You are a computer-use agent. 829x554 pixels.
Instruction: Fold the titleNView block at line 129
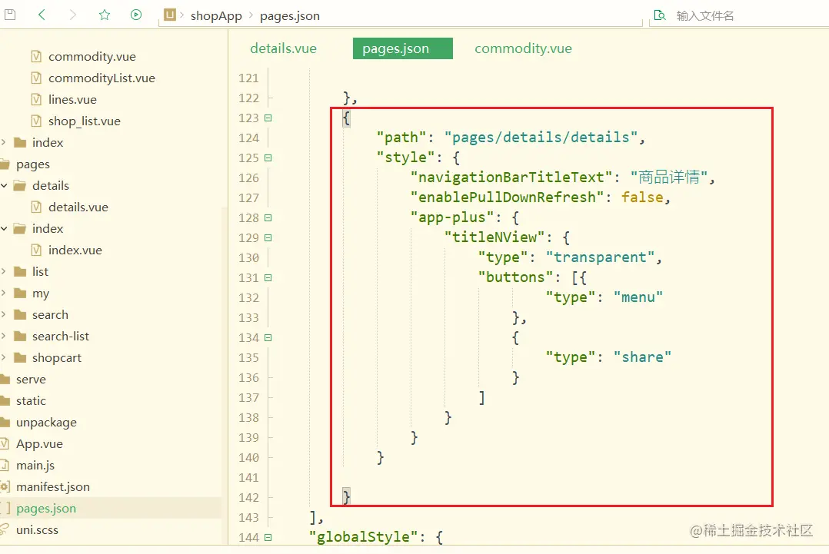click(268, 238)
